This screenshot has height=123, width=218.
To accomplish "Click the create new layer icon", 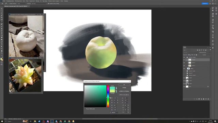I will coord(206,99).
